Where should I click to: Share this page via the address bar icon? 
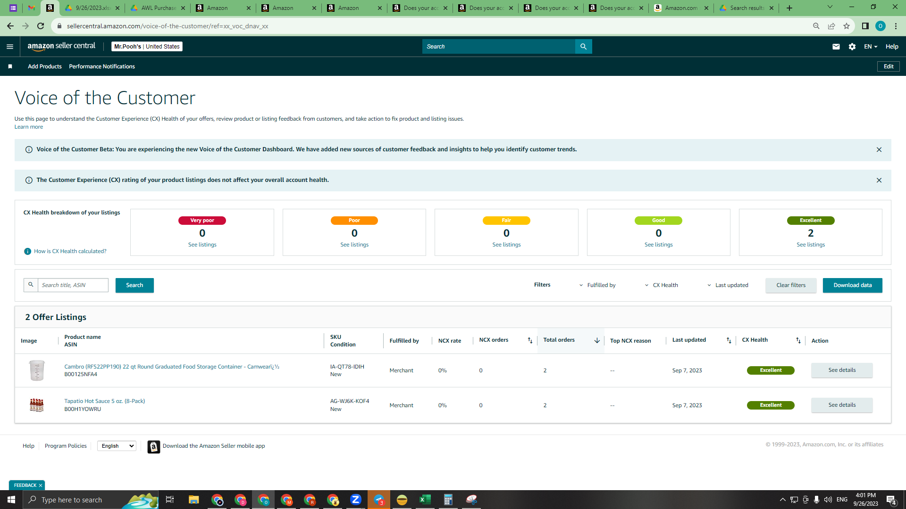(x=831, y=26)
